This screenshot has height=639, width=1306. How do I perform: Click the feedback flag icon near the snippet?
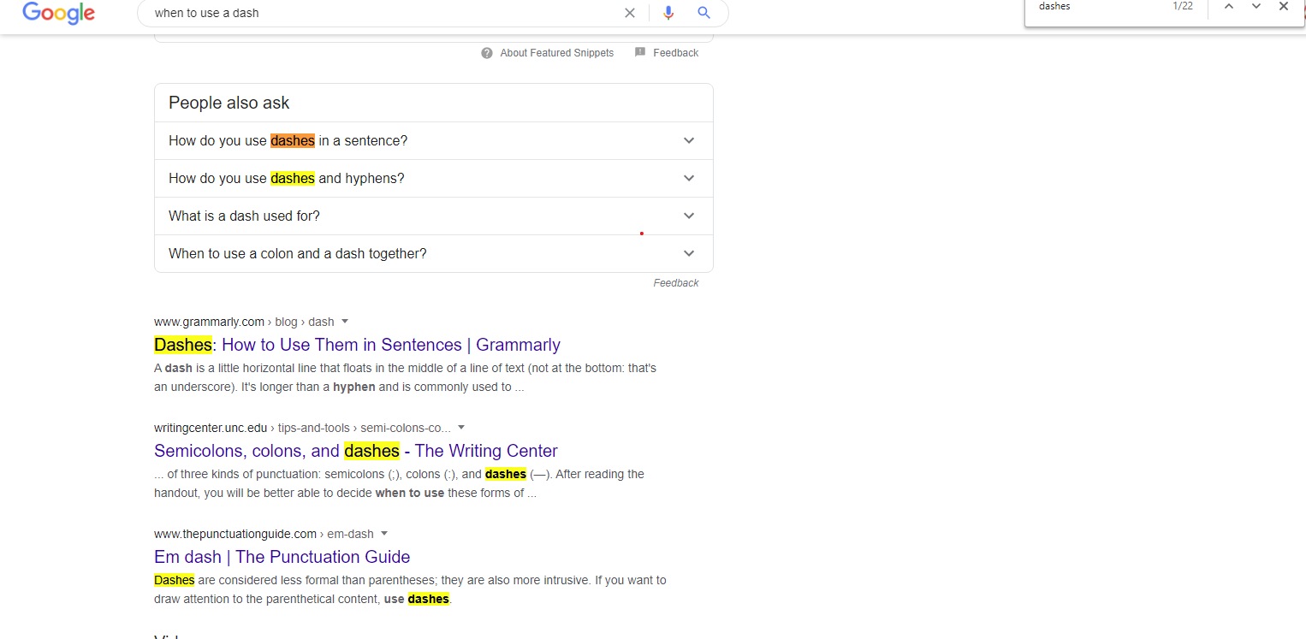(x=640, y=52)
